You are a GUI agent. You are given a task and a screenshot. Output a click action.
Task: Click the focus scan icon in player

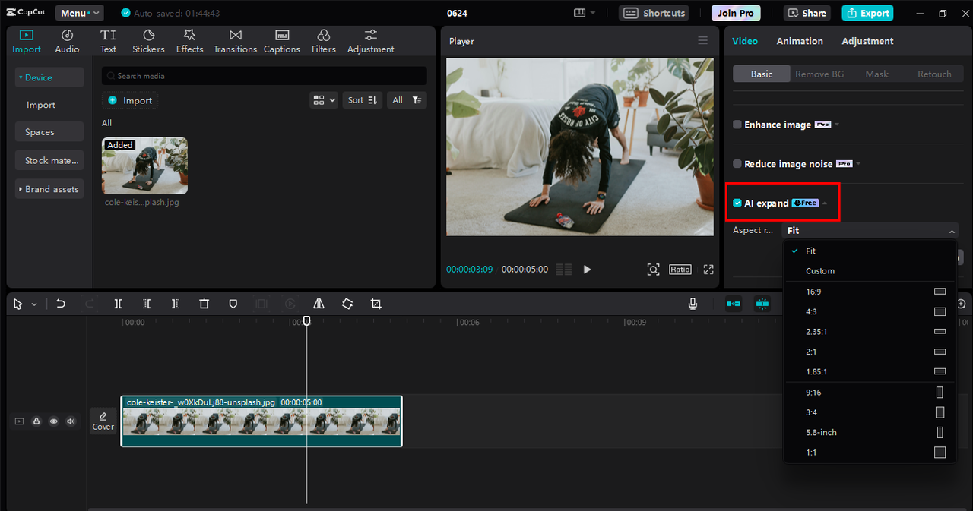coord(653,270)
